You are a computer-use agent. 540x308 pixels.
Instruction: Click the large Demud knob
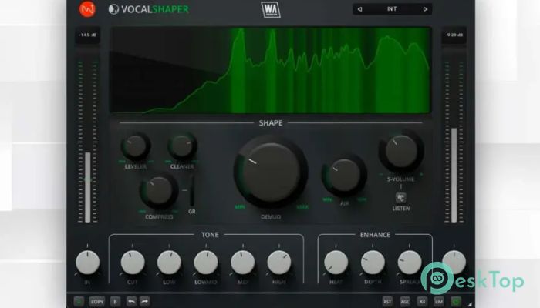point(271,172)
